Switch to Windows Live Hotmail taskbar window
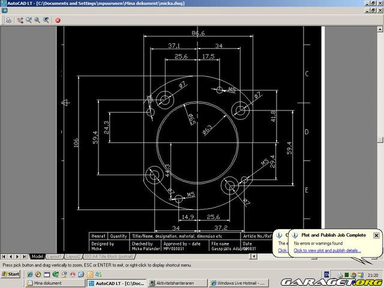 [239, 283]
